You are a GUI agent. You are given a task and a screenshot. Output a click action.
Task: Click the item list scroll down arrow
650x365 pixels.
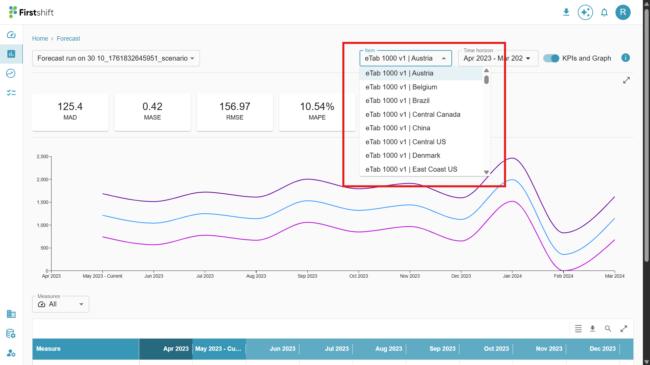486,172
